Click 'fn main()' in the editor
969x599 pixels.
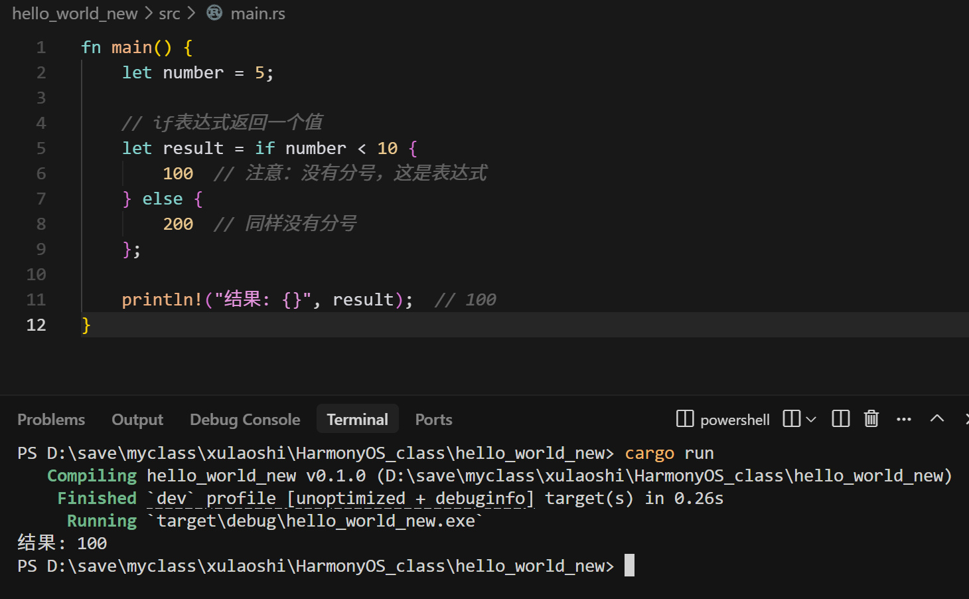[126, 48]
